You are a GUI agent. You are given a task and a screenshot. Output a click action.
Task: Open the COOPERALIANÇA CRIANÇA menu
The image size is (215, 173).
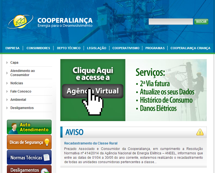(x=190, y=48)
